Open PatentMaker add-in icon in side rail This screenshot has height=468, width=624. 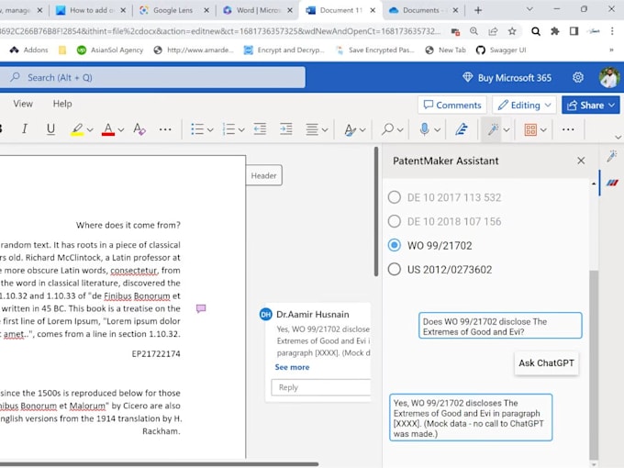612,183
